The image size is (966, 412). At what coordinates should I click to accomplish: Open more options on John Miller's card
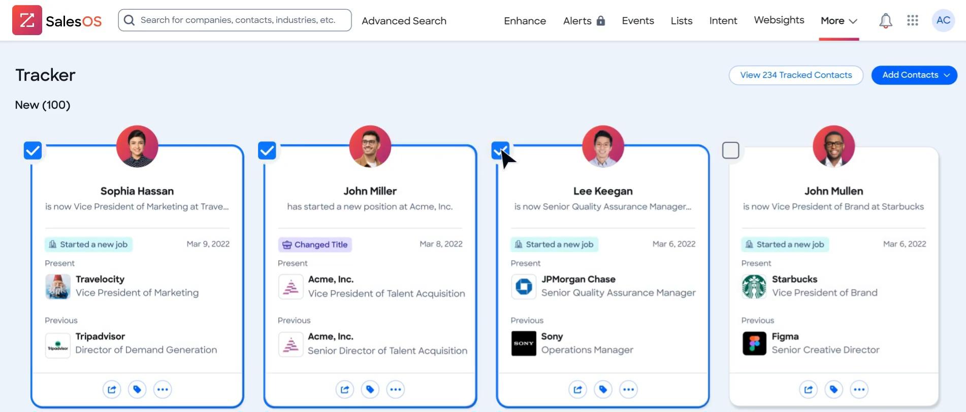tap(396, 390)
